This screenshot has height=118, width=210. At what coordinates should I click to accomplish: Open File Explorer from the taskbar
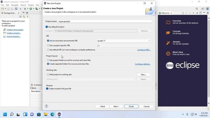[x=46, y=114]
